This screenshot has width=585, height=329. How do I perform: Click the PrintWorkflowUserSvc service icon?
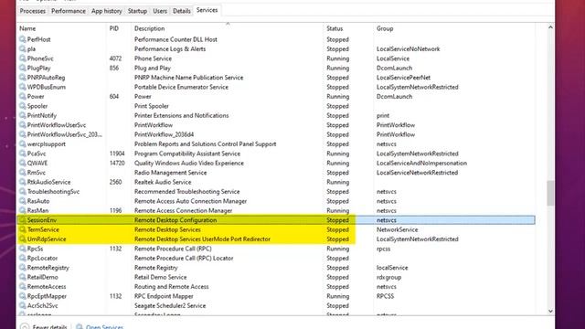[22, 125]
